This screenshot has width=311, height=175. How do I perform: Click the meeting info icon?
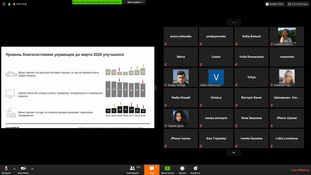point(4,4)
